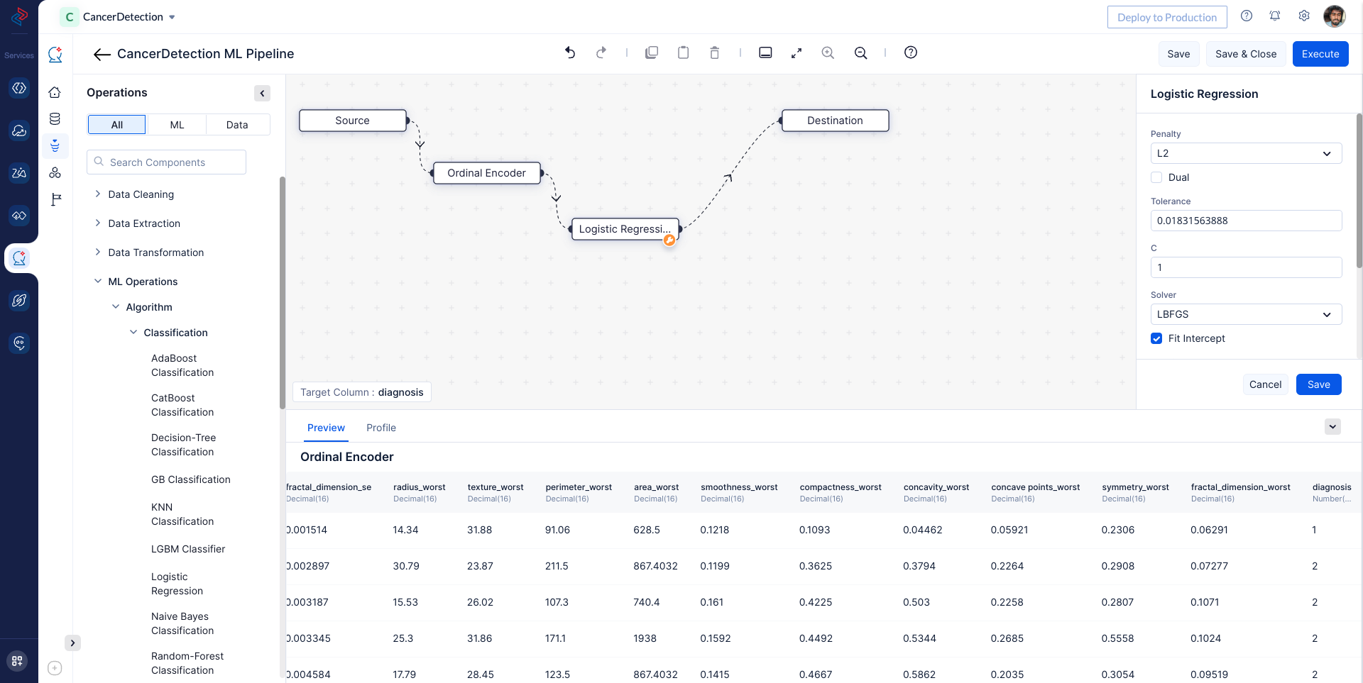Open the Solver dropdown showing LBFGS
This screenshot has height=683, width=1363.
click(x=1245, y=314)
